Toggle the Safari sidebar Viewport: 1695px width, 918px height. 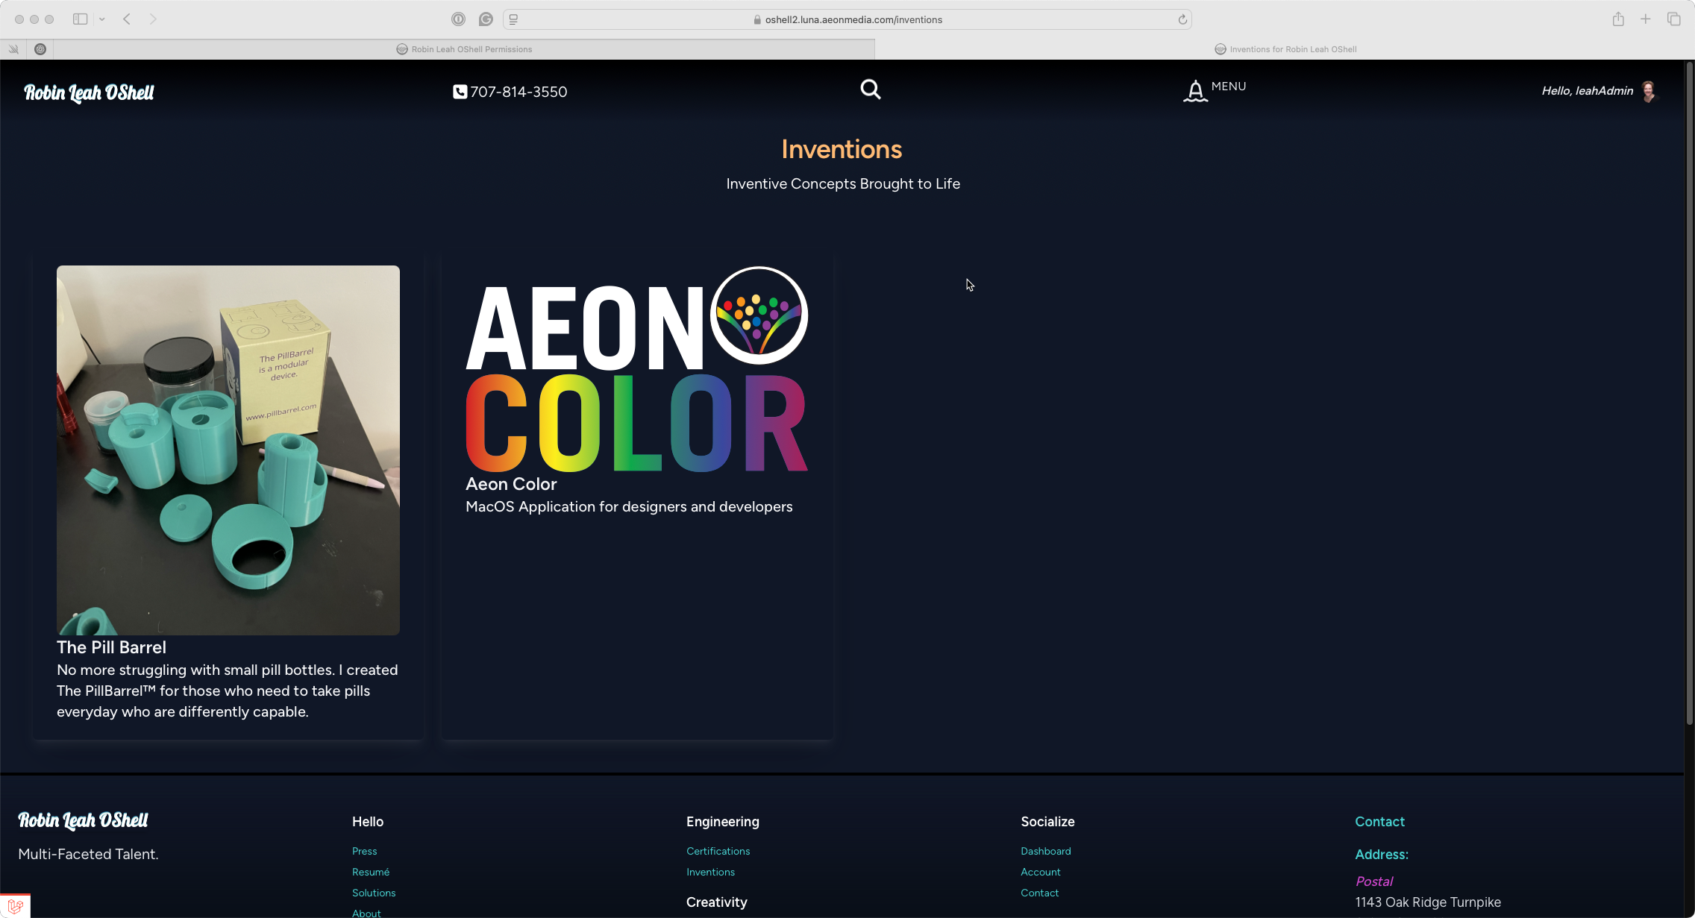(80, 19)
